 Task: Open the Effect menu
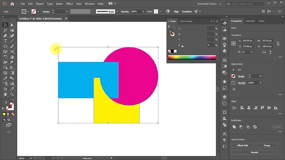click(69, 4)
